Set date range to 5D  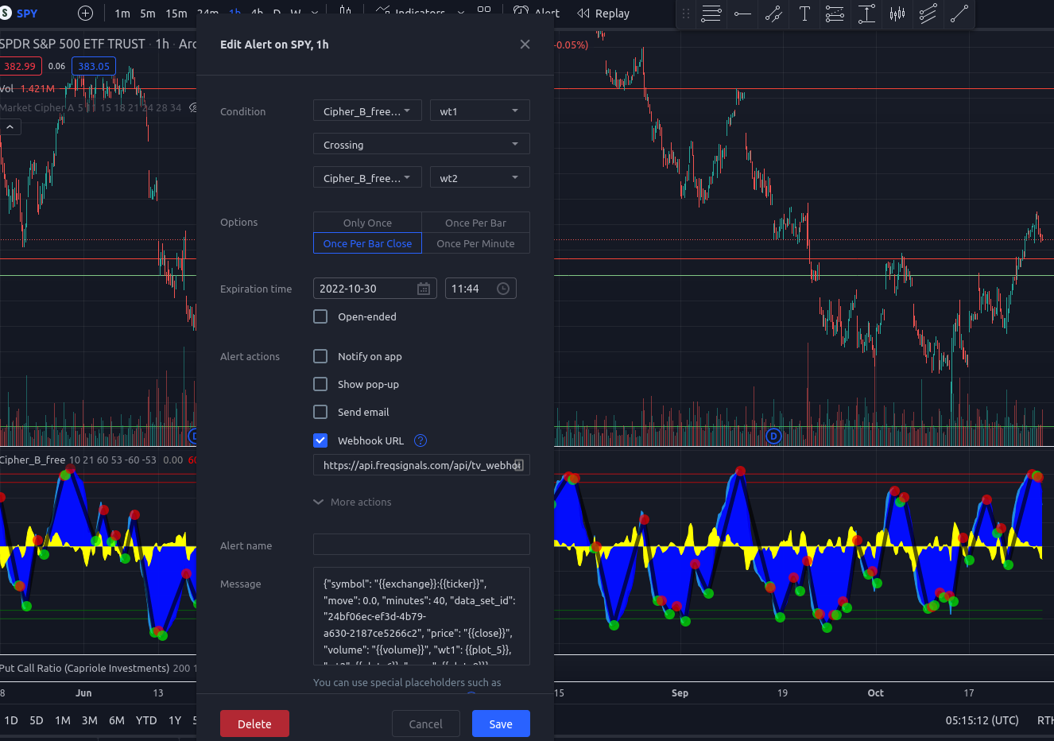(37, 720)
